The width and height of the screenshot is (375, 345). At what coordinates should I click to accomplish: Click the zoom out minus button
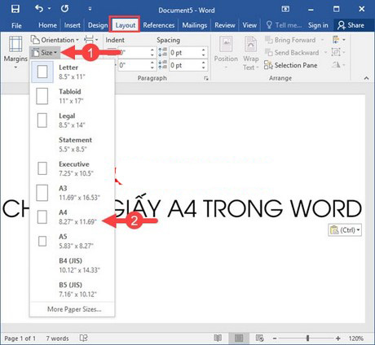click(x=275, y=338)
